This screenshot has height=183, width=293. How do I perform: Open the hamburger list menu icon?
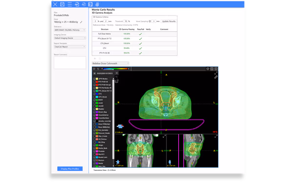tap(69, 4)
